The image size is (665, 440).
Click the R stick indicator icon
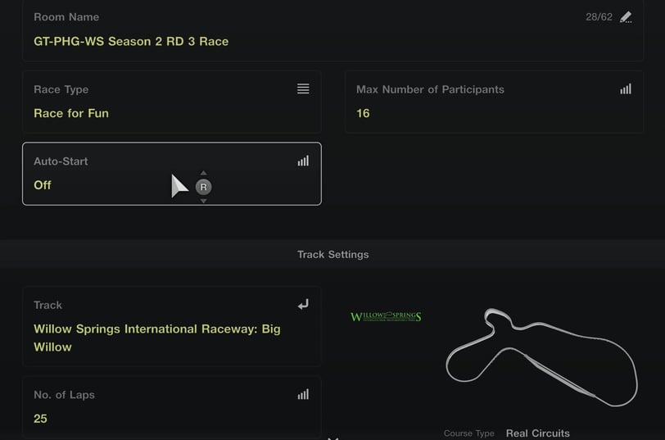(x=204, y=187)
